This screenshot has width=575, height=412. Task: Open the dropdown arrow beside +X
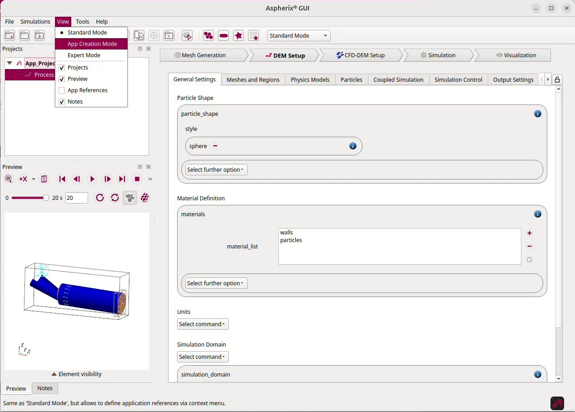34,179
